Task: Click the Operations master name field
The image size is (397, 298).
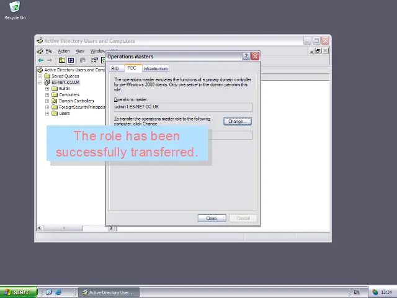Action: tap(183, 107)
